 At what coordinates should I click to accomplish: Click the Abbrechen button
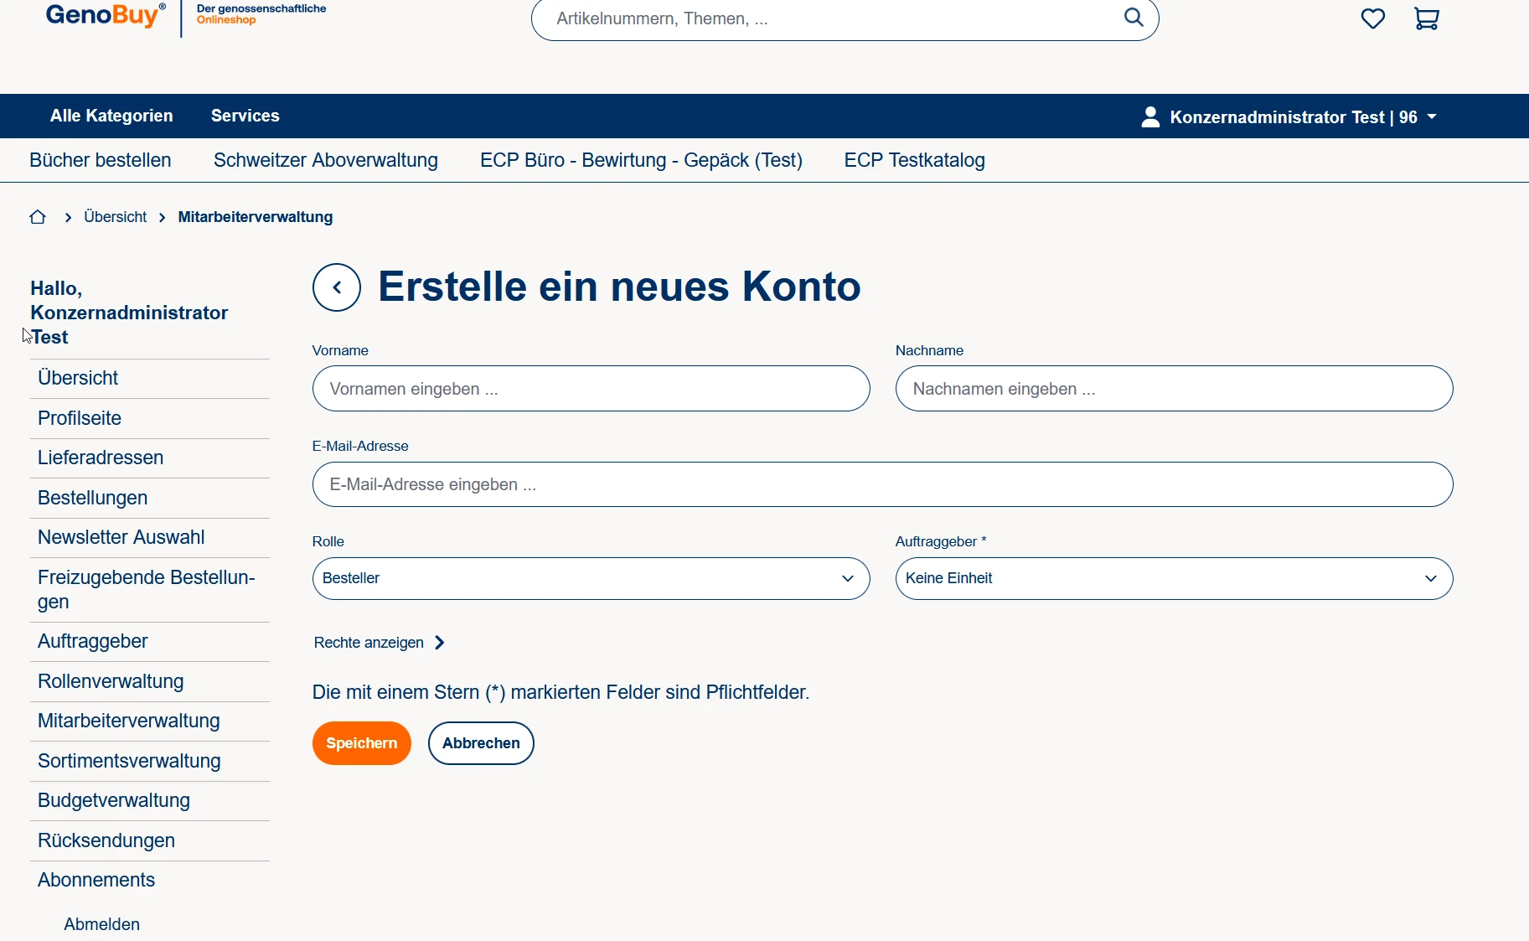point(481,743)
